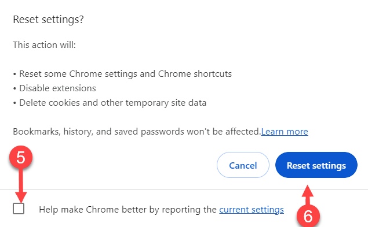Viewport: 368px width, 227px height.
Task: Click the "Help make Chrome better" label text
Action: point(127,210)
